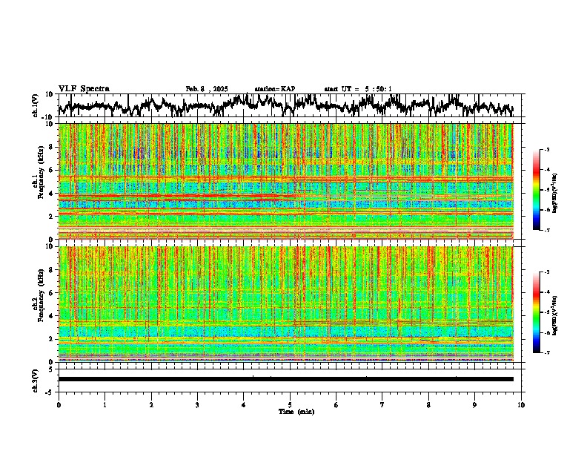Click the time axis tick label "4"
The image size is (587, 454).
tap(244, 405)
